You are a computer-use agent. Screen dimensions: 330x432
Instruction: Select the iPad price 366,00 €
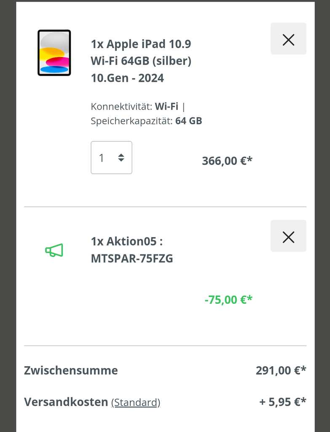[227, 161]
